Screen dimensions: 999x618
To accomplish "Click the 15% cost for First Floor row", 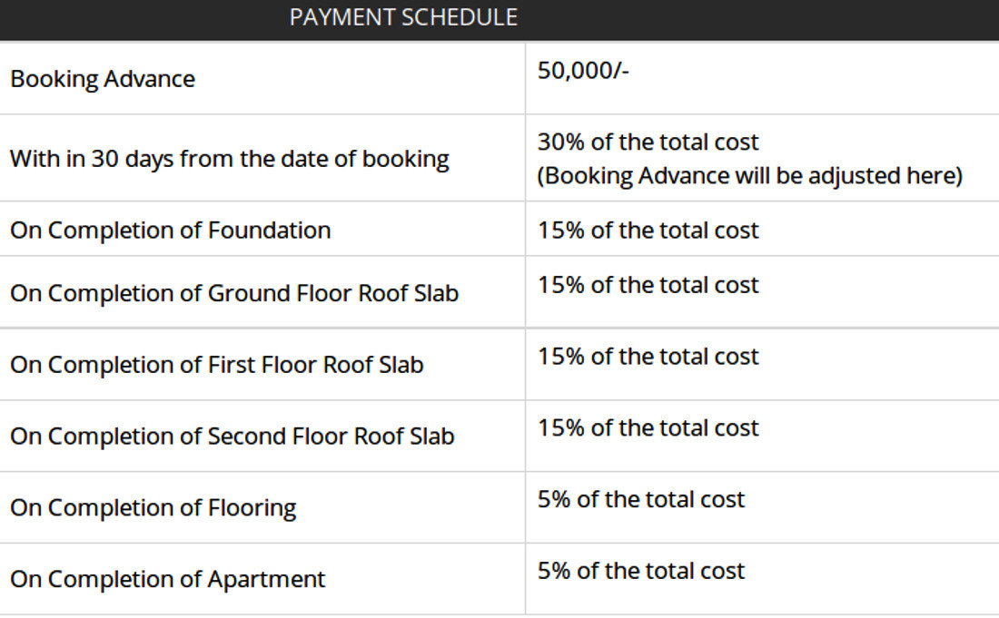I will click(x=648, y=357).
